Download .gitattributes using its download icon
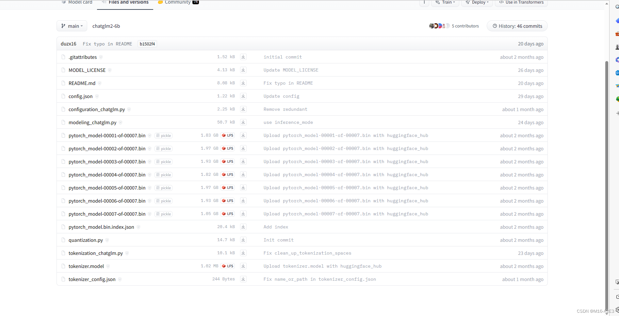Image resolution: width=619 pixels, height=316 pixels. [243, 57]
